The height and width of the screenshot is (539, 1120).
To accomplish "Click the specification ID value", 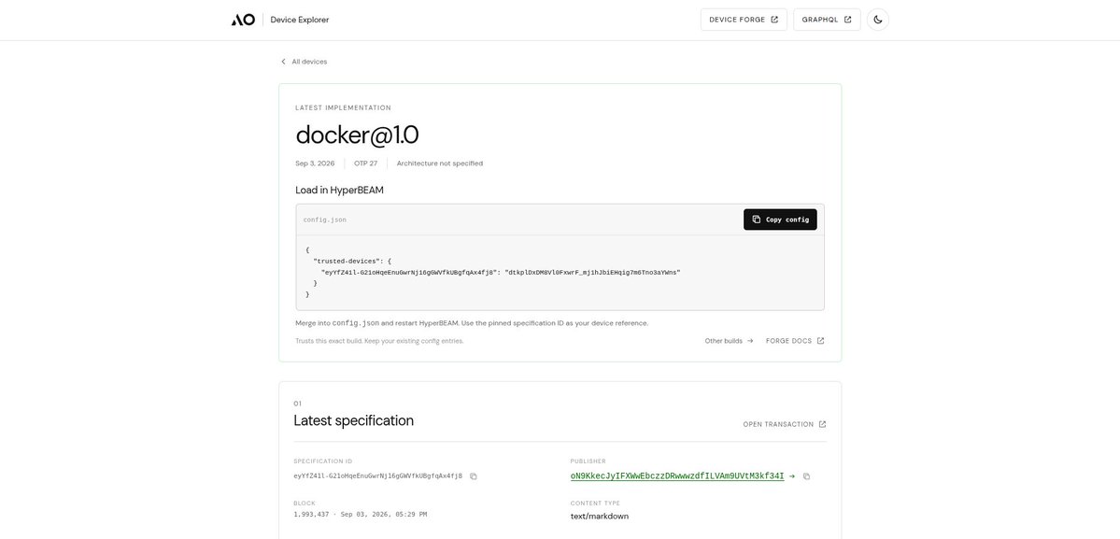I will [378, 476].
